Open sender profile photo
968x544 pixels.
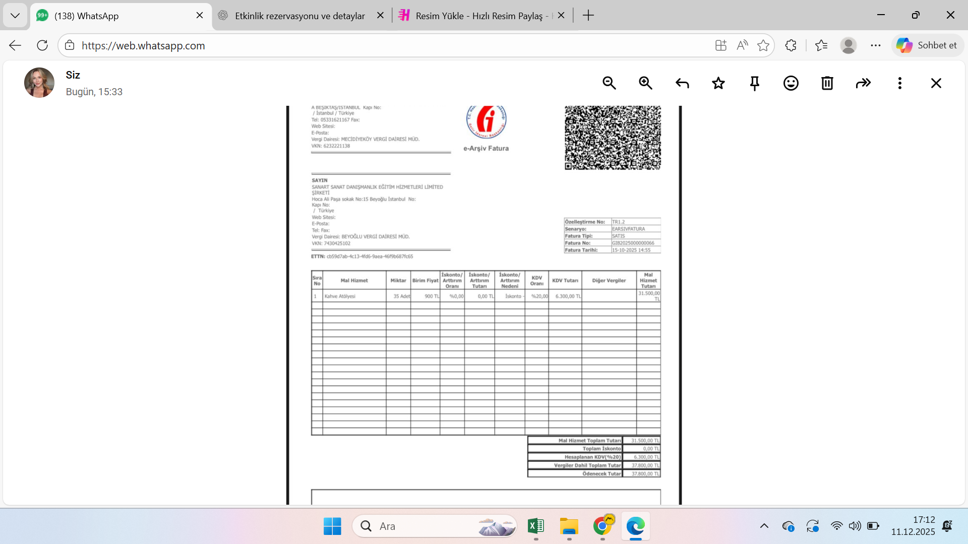pos(39,83)
